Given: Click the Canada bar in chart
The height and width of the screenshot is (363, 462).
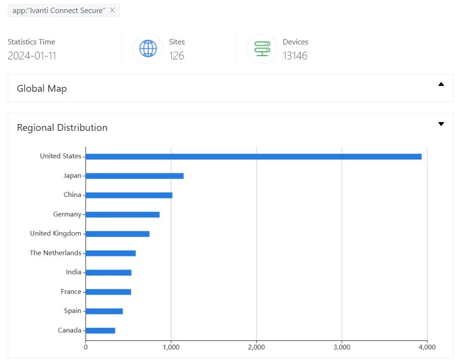Looking at the screenshot, I should tap(101, 331).
